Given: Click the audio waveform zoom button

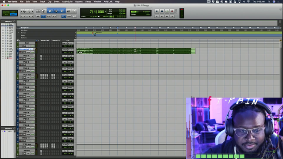Looking at the screenshot, I should 25,11.
